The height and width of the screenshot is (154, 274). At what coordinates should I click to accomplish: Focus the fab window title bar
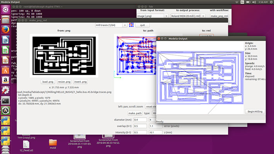click(184, 7)
